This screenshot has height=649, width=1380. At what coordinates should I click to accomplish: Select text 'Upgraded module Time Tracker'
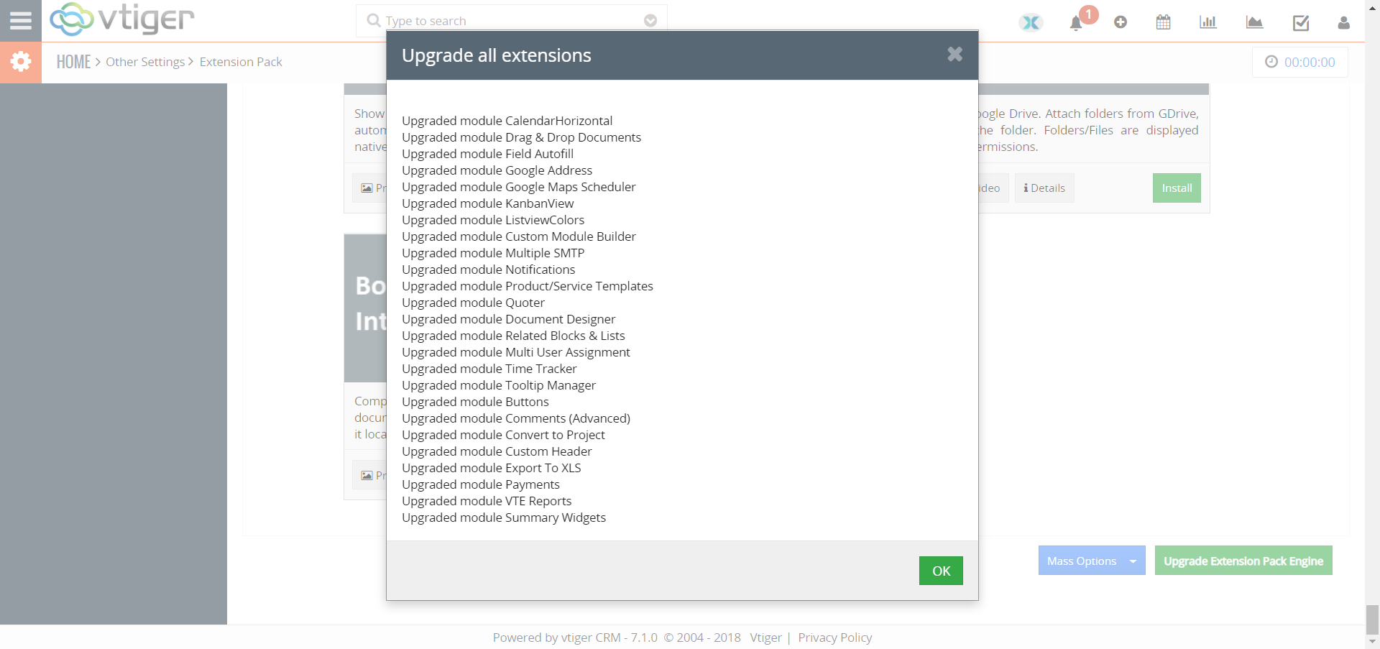tap(489, 369)
